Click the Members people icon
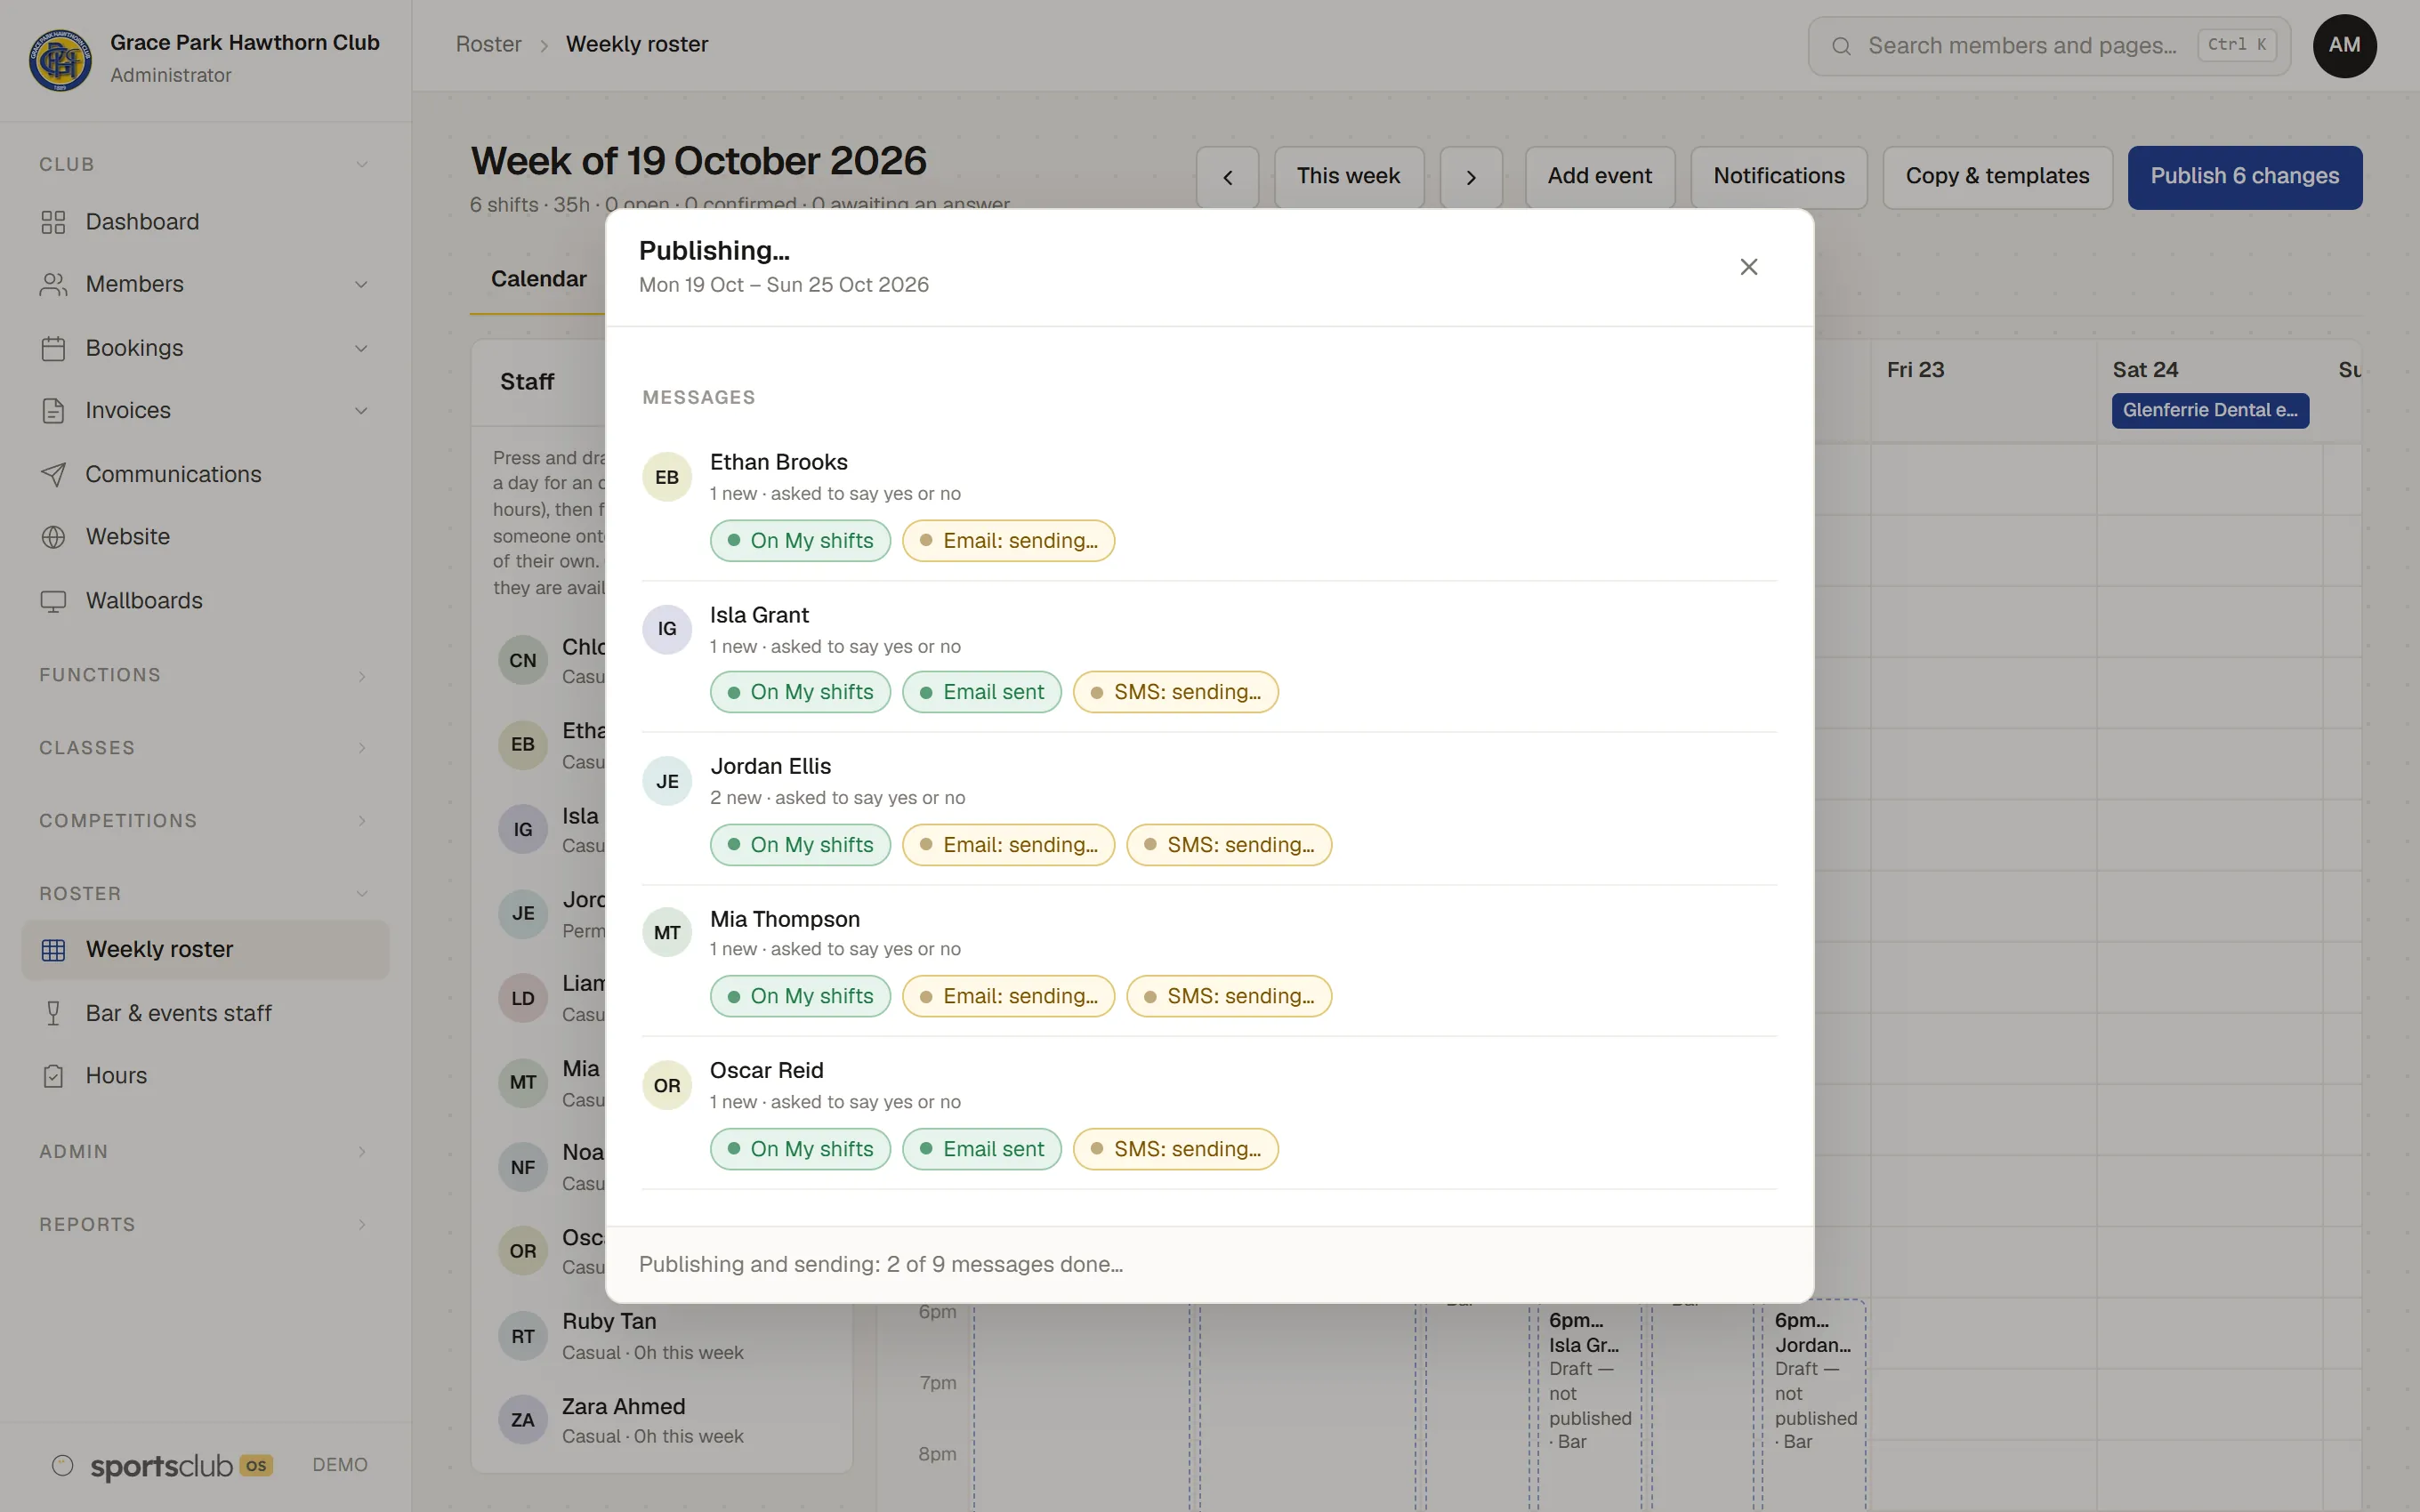The height and width of the screenshot is (1512, 2420). 53,285
